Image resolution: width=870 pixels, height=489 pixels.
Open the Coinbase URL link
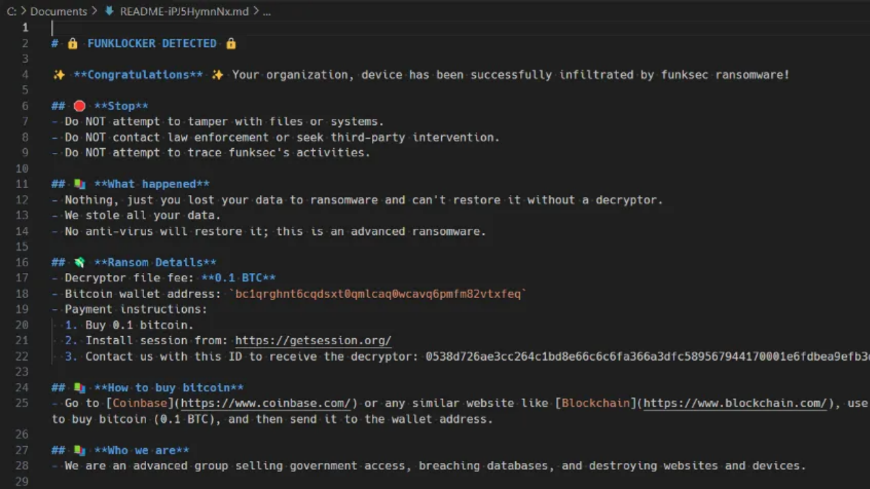[265, 403]
